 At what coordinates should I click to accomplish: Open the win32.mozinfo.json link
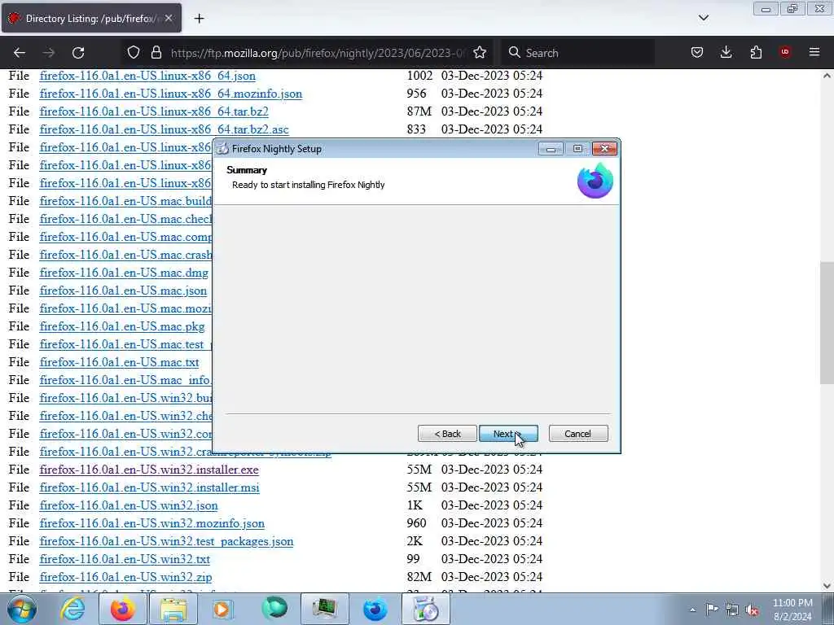pyautogui.click(x=152, y=523)
